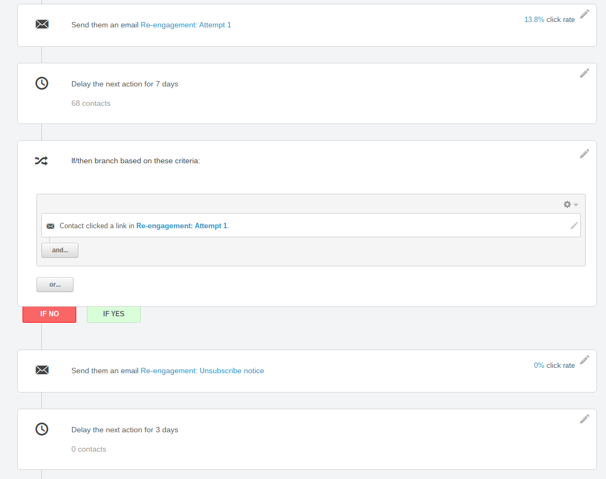Select the IF YES branch
This screenshot has width=606, height=479.
click(x=113, y=314)
